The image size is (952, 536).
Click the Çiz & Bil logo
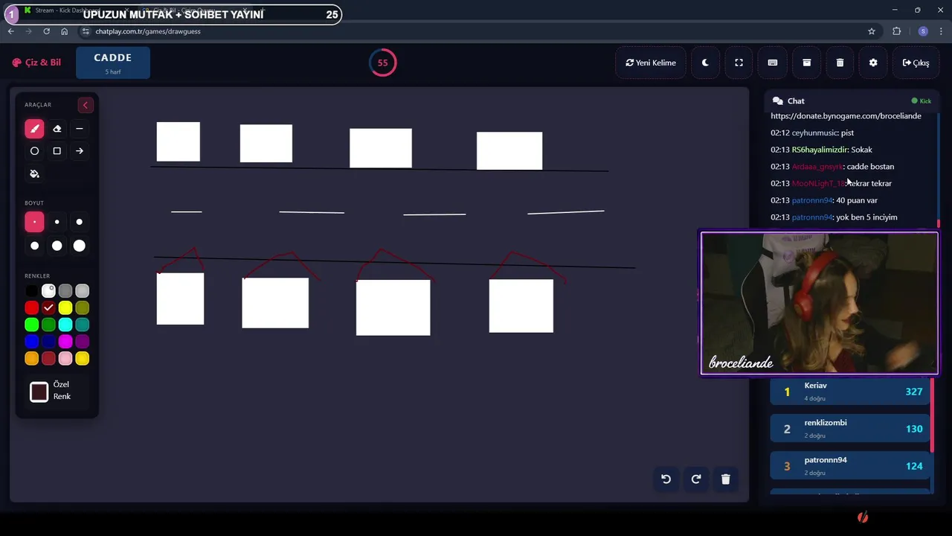pos(36,63)
